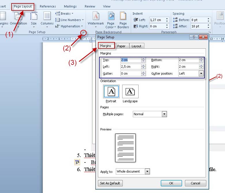The width and height of the screenshot is (225, 193).
Task: Close the Page Setup dialog
Action: coord(203,37)
